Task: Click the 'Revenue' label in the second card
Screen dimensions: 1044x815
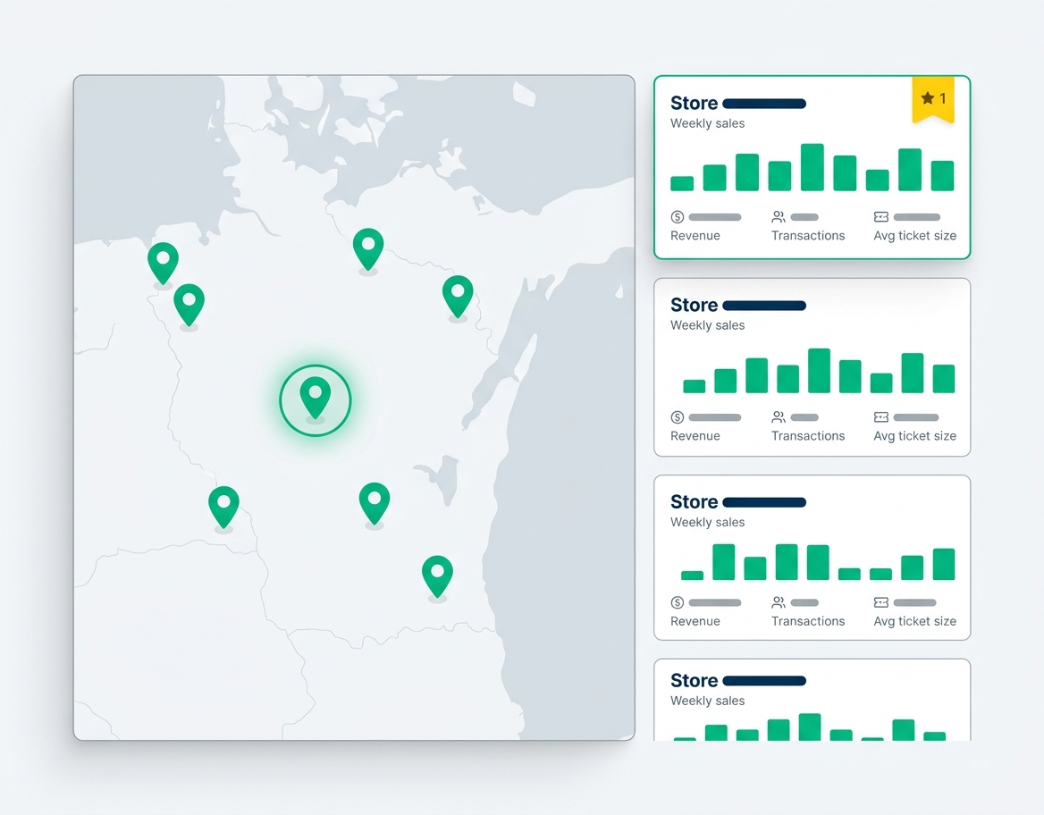Action: tap(695, 436)
